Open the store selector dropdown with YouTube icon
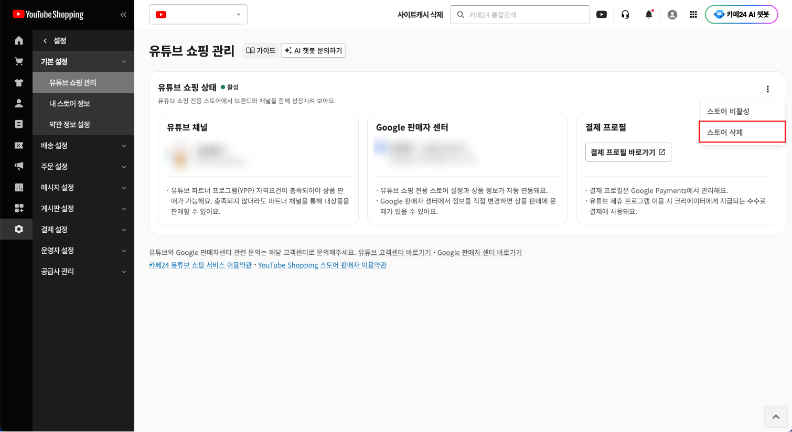The width and height of the screenshot is (792, 432). [198, 15]
